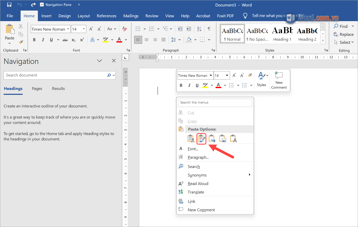Apply red font color in mini toolbar

(218, 85)
